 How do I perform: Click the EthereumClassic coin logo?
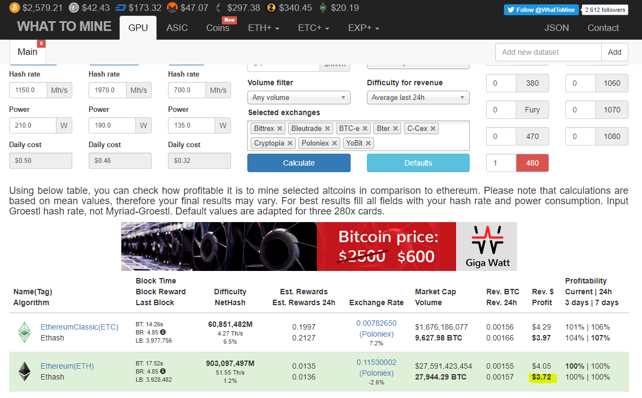point(24,332)
